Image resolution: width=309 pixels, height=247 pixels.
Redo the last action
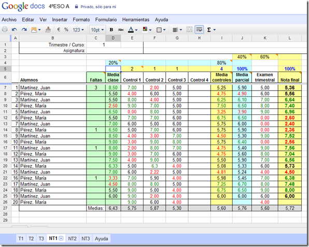pos(24,30)
